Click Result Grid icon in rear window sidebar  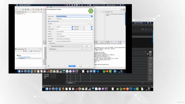click(x=150, y=53)
